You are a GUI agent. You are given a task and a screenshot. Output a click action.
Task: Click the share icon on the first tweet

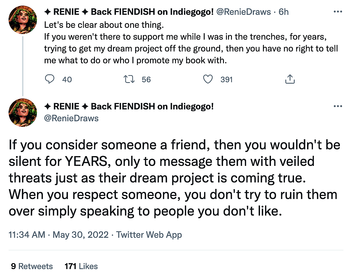pos(290,79)
